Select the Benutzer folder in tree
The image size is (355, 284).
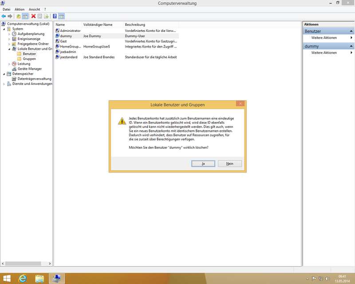pos(29,54)
